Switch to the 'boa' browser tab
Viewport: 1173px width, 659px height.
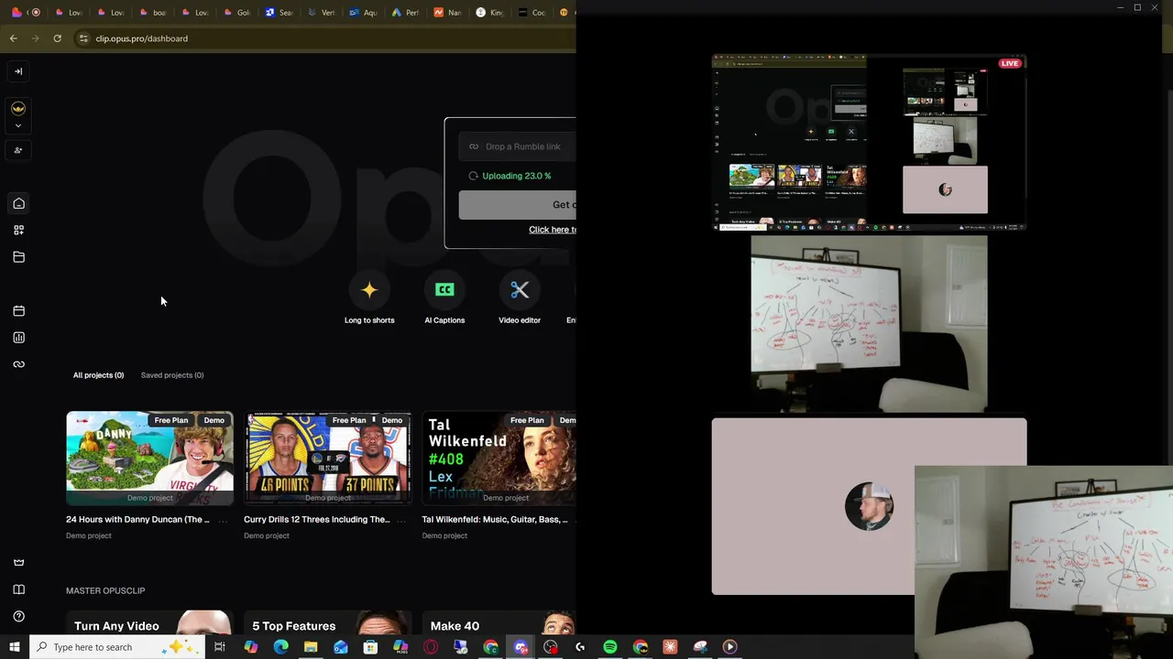point(151,13)
